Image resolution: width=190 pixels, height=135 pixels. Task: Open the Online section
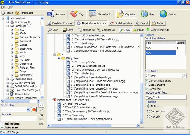point(167,14)
